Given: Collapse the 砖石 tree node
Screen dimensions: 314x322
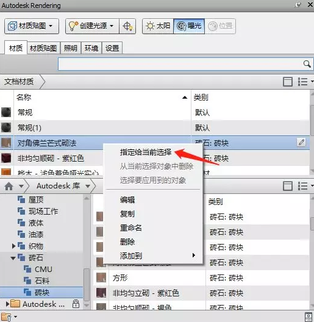Looking at the screenshot, I should tap(13, 258).
